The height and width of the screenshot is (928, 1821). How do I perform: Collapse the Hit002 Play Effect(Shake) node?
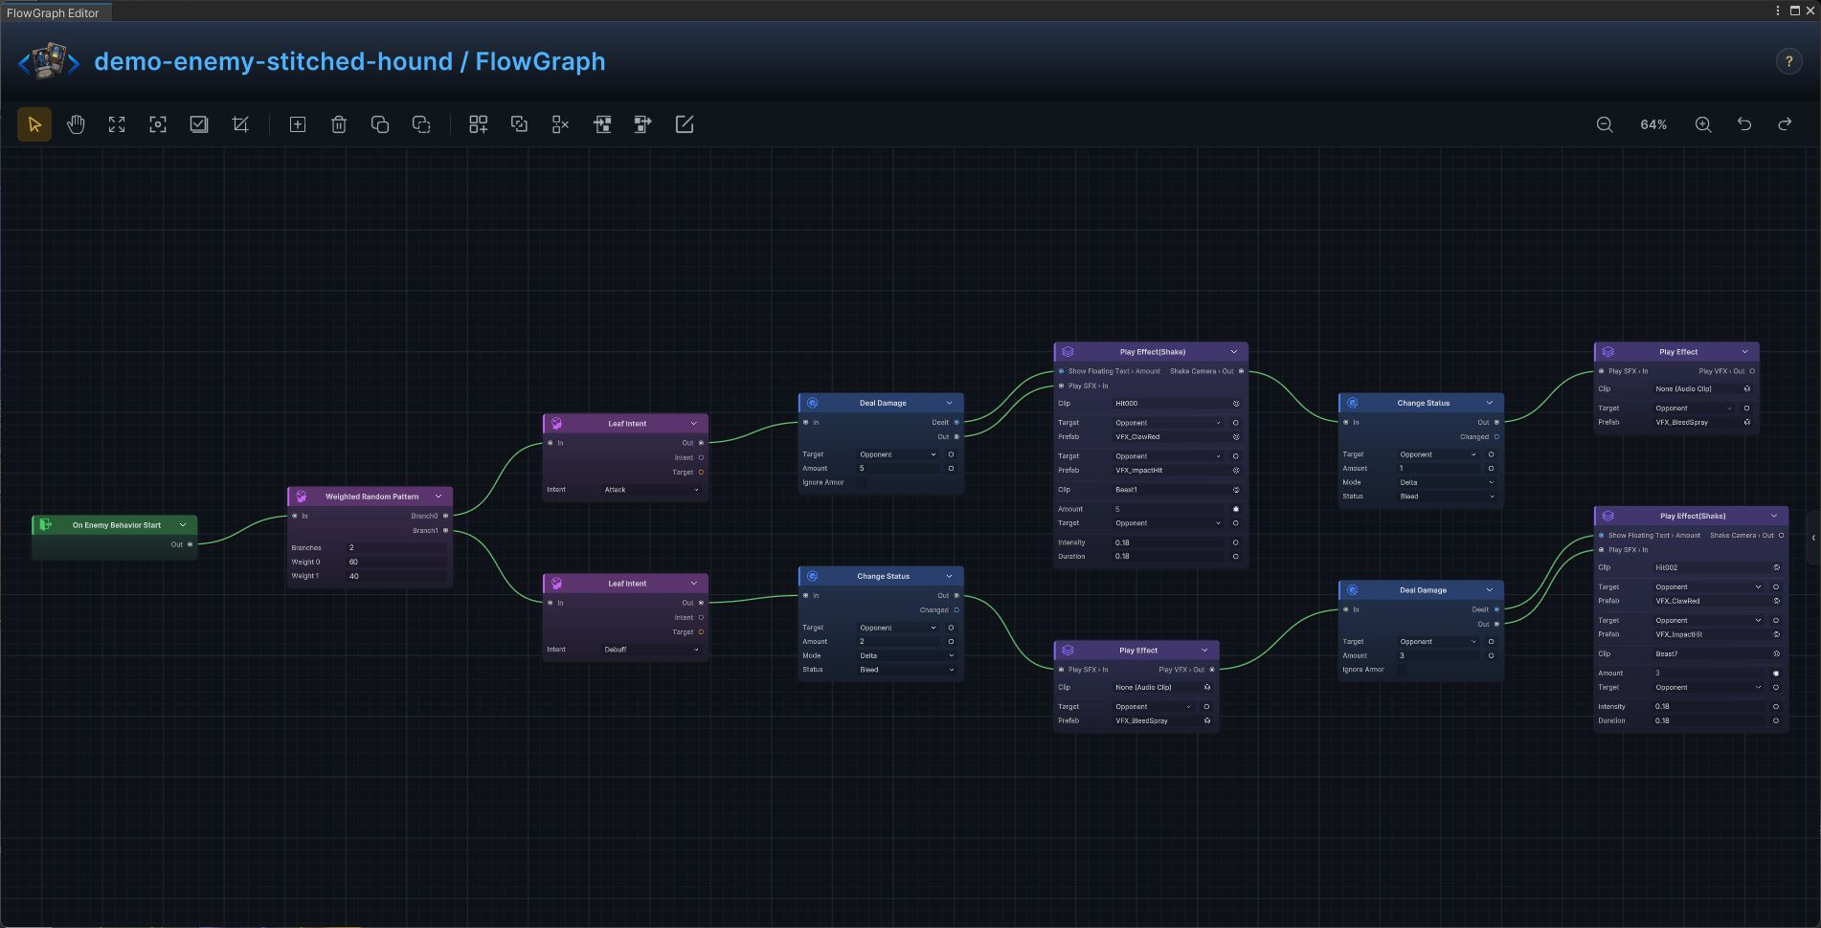(x=1774, y=516)
